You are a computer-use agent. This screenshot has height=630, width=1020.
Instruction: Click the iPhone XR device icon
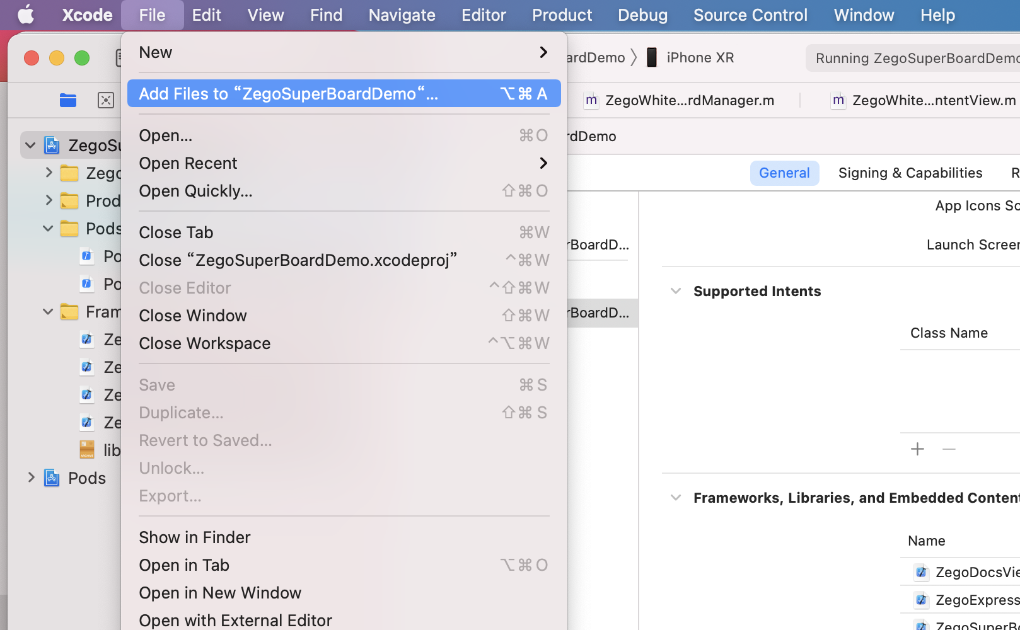pyautogui.click(x=652, y=57)
